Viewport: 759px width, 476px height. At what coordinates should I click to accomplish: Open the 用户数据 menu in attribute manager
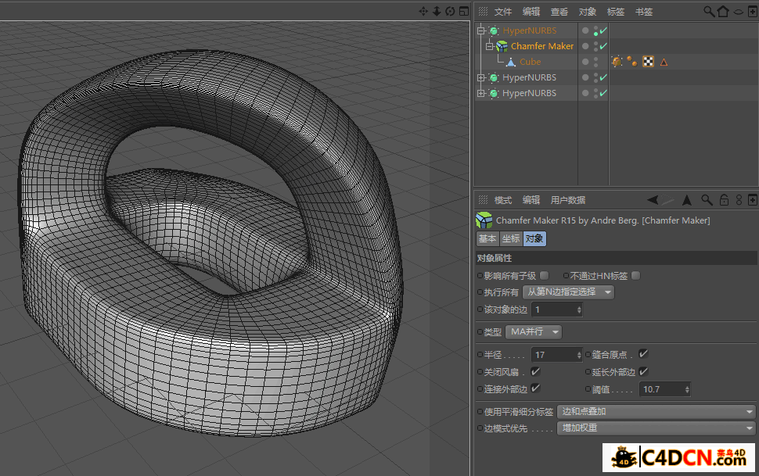coord(568,200)
